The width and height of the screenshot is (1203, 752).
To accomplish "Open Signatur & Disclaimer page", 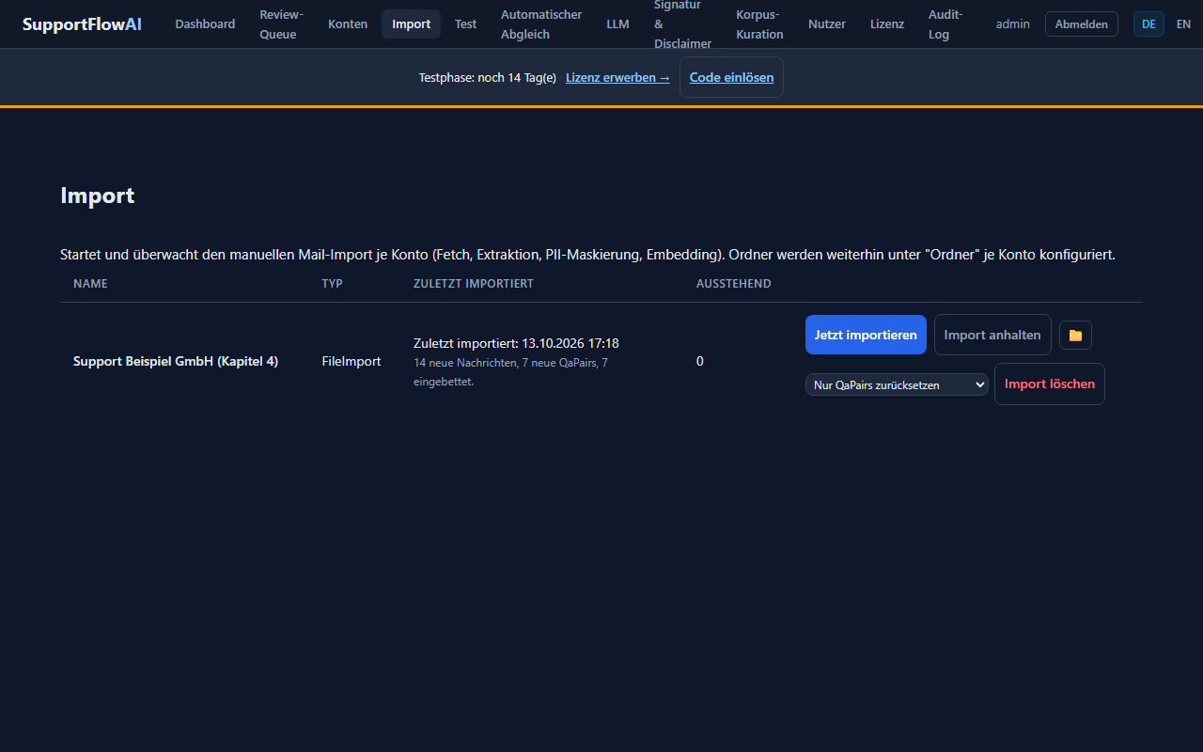I will tap(683, 24).
